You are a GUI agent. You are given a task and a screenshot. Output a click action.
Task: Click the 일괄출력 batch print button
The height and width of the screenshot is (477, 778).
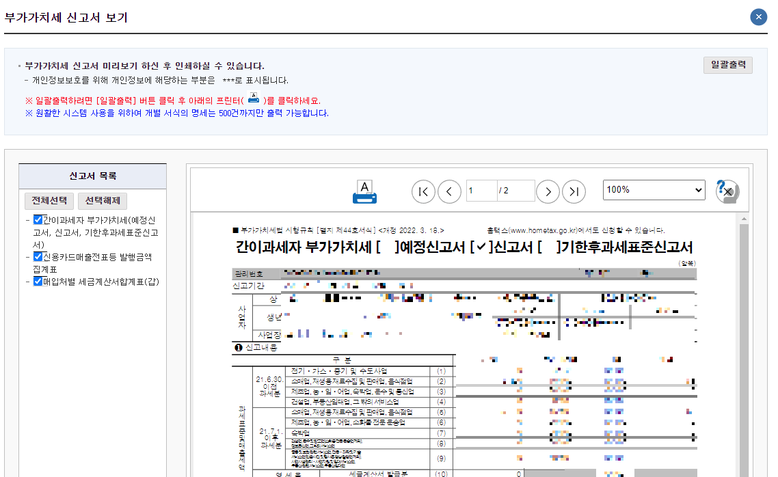pos(727,65)
